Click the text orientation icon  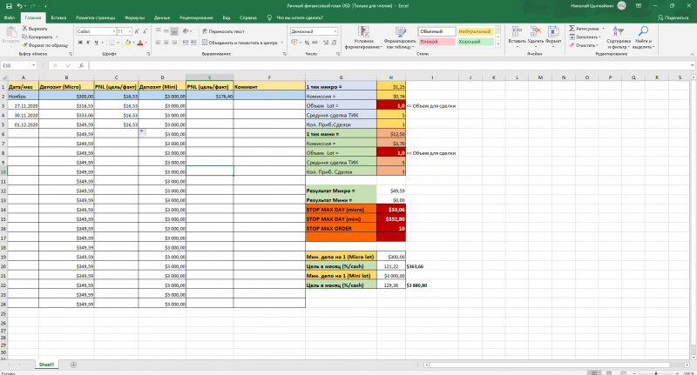[x=186, y=31]
